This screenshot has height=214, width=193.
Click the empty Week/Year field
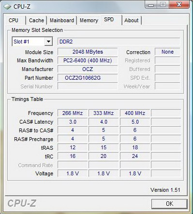tap(167, 86)
